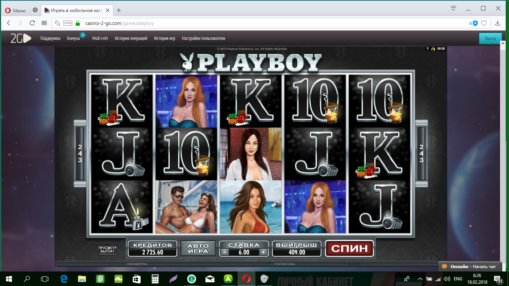
Task: Hit the red Спин button
Action: pos(349,248)
